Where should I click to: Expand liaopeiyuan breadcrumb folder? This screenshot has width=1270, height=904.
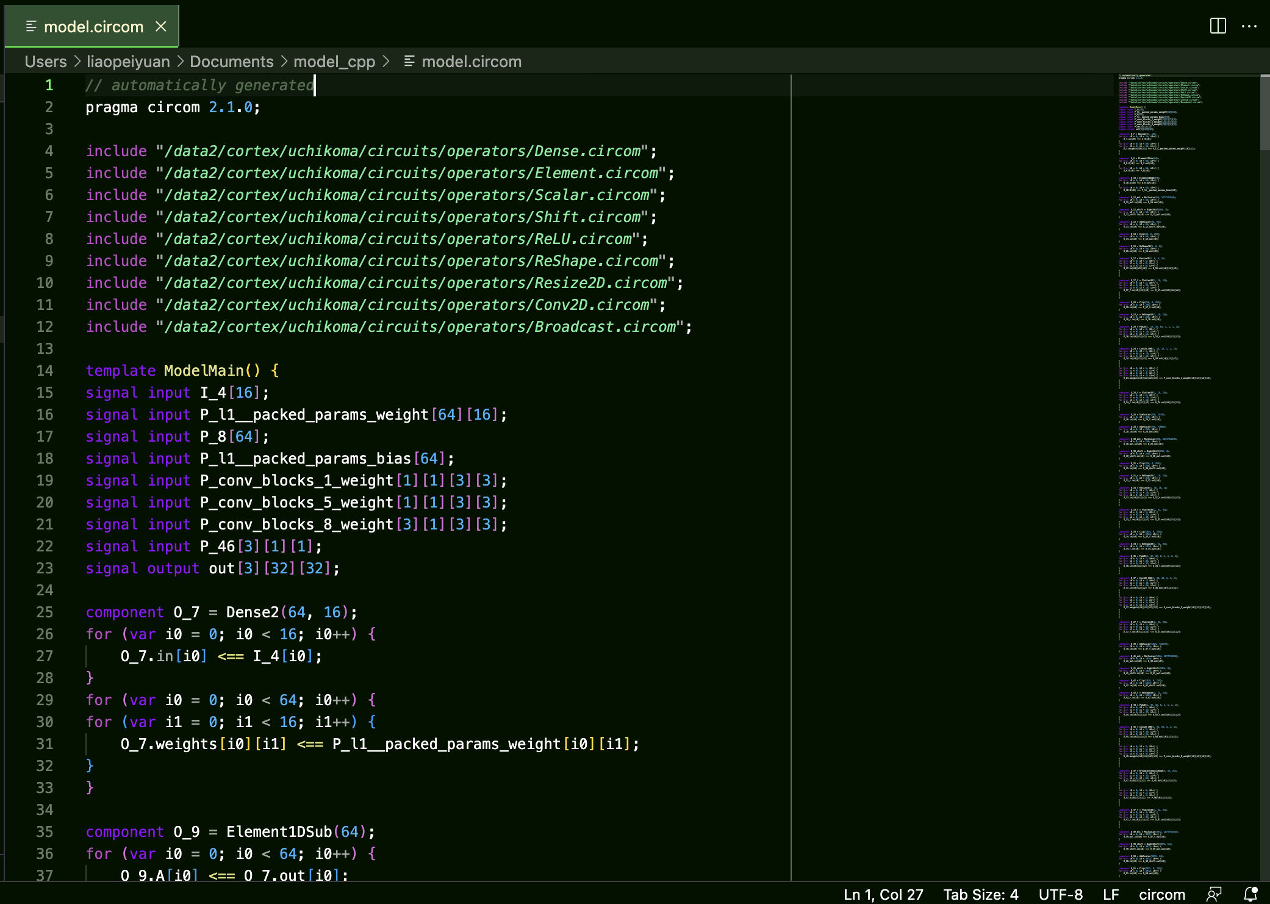pyautogui.click(x=128, y=62)
